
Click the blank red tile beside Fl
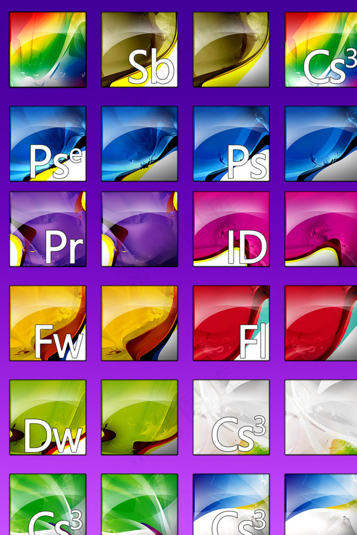pos(321,323)
